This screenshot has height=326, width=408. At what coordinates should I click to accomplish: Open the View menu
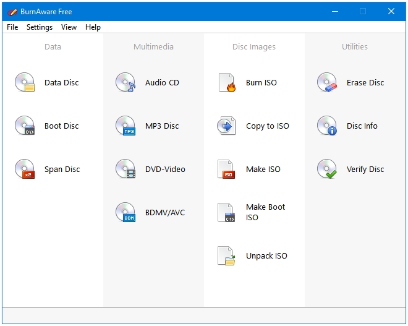click(x=69, y=27)
